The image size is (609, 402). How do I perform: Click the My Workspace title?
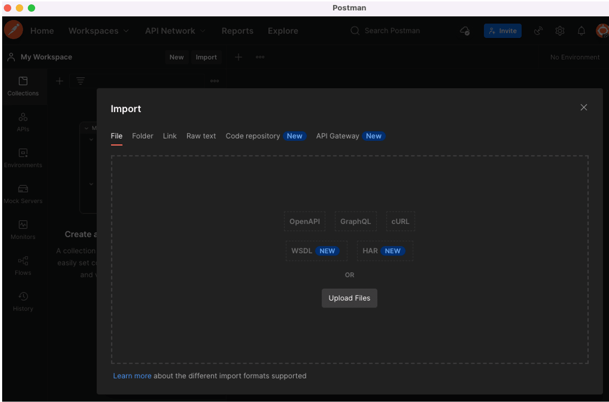tap(46, 57)
